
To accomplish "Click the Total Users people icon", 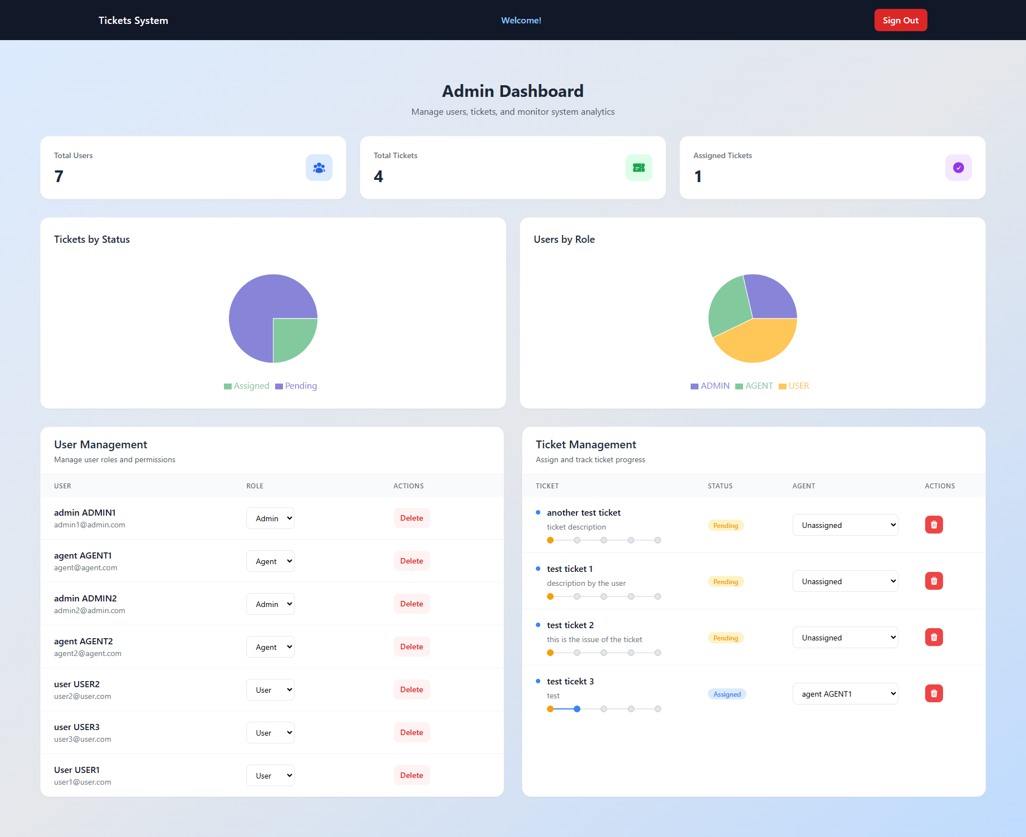I will [319, 168].
